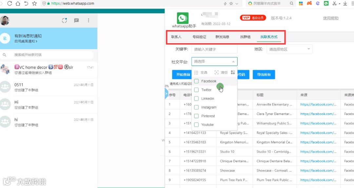Click the invert-selection grid icon in dropdown
This screenshot has height=188, width=354.
coord(233,72)
